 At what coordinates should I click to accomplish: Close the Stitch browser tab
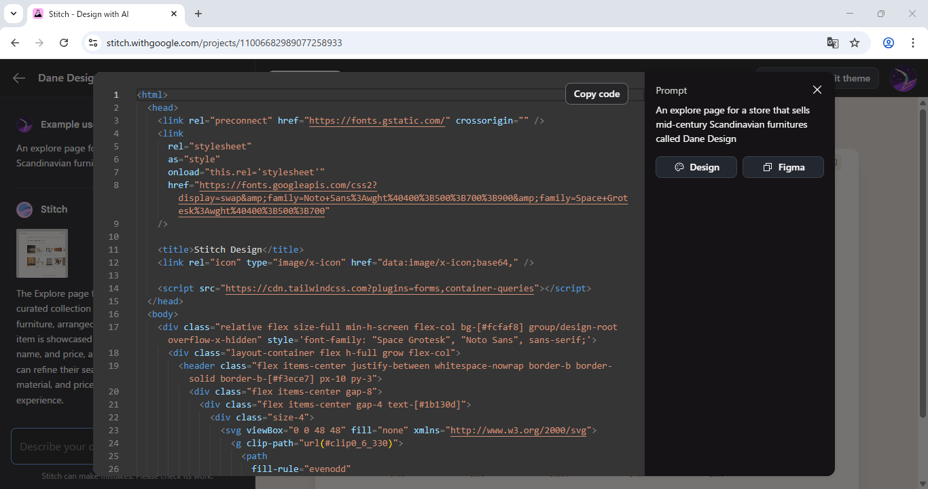pos(174,14)
